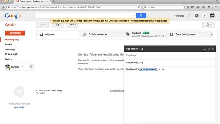The height and width of the screenshot is (124, 220).
Task: Click the blue Gmail search button
Action: pyautogui.click(x=141, y=15)
